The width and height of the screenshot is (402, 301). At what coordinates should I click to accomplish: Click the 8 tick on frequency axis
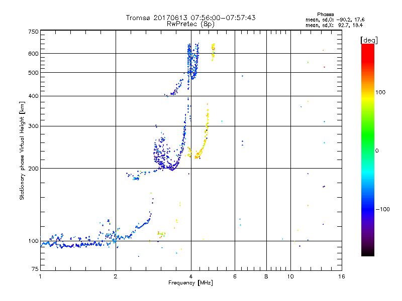point(266,276)
